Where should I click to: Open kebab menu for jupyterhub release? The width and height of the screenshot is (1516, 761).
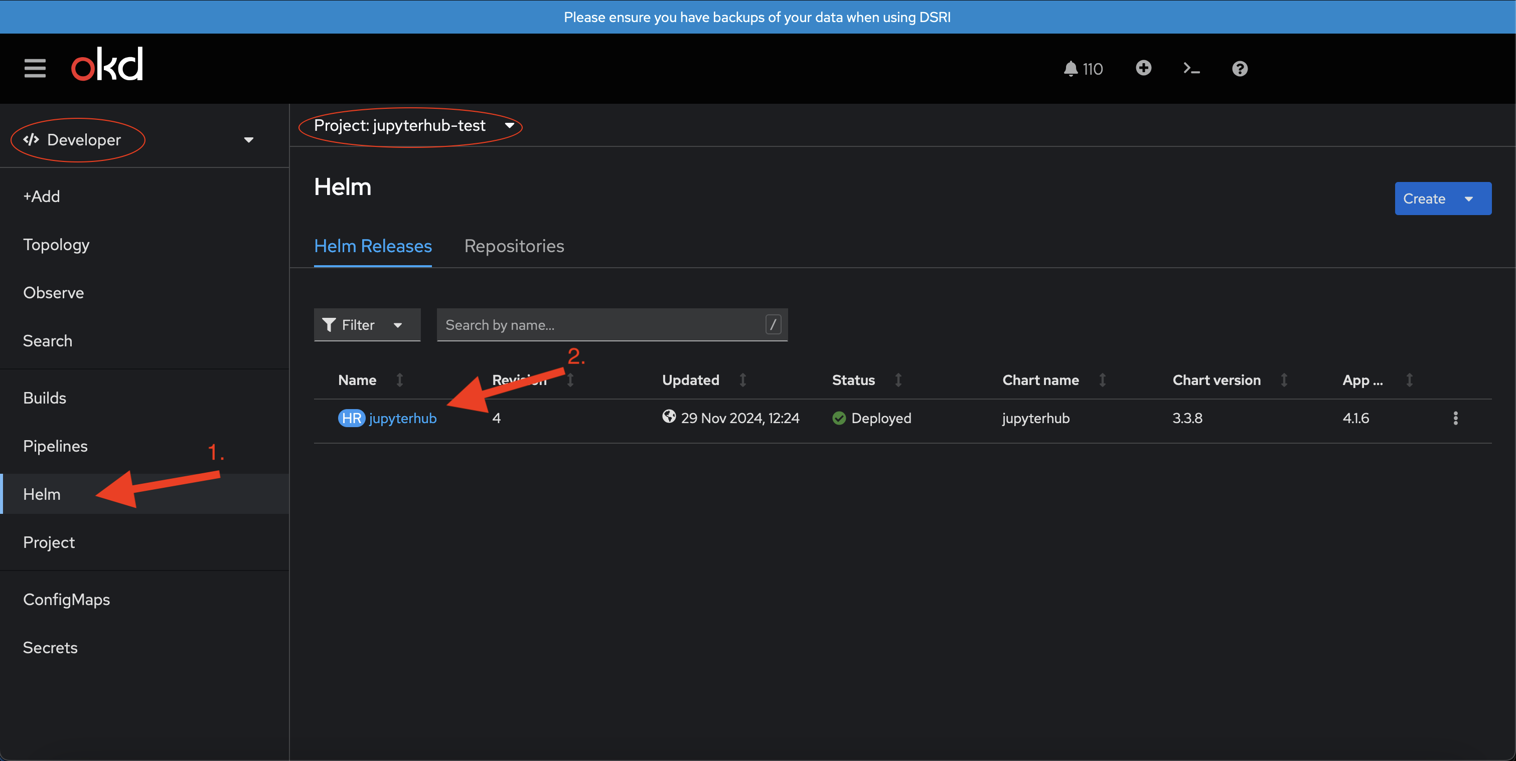pyautogui.click(x=1455, y=418)
